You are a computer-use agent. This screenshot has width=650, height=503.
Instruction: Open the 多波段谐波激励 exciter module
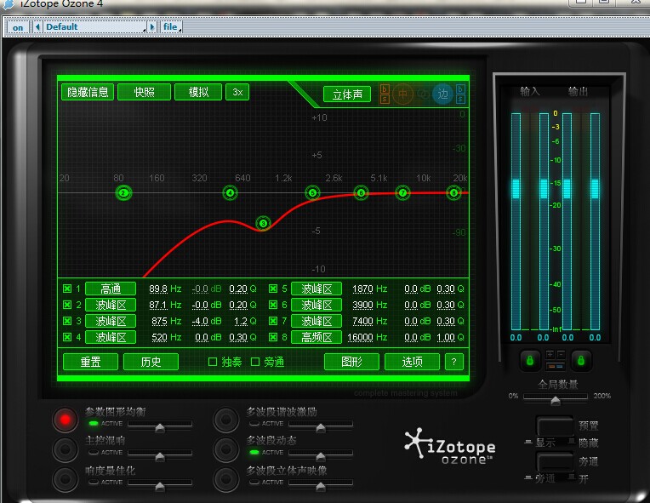226,420
